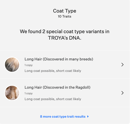
Task: Click the 10 Traits subtitle
Action: 65,16
